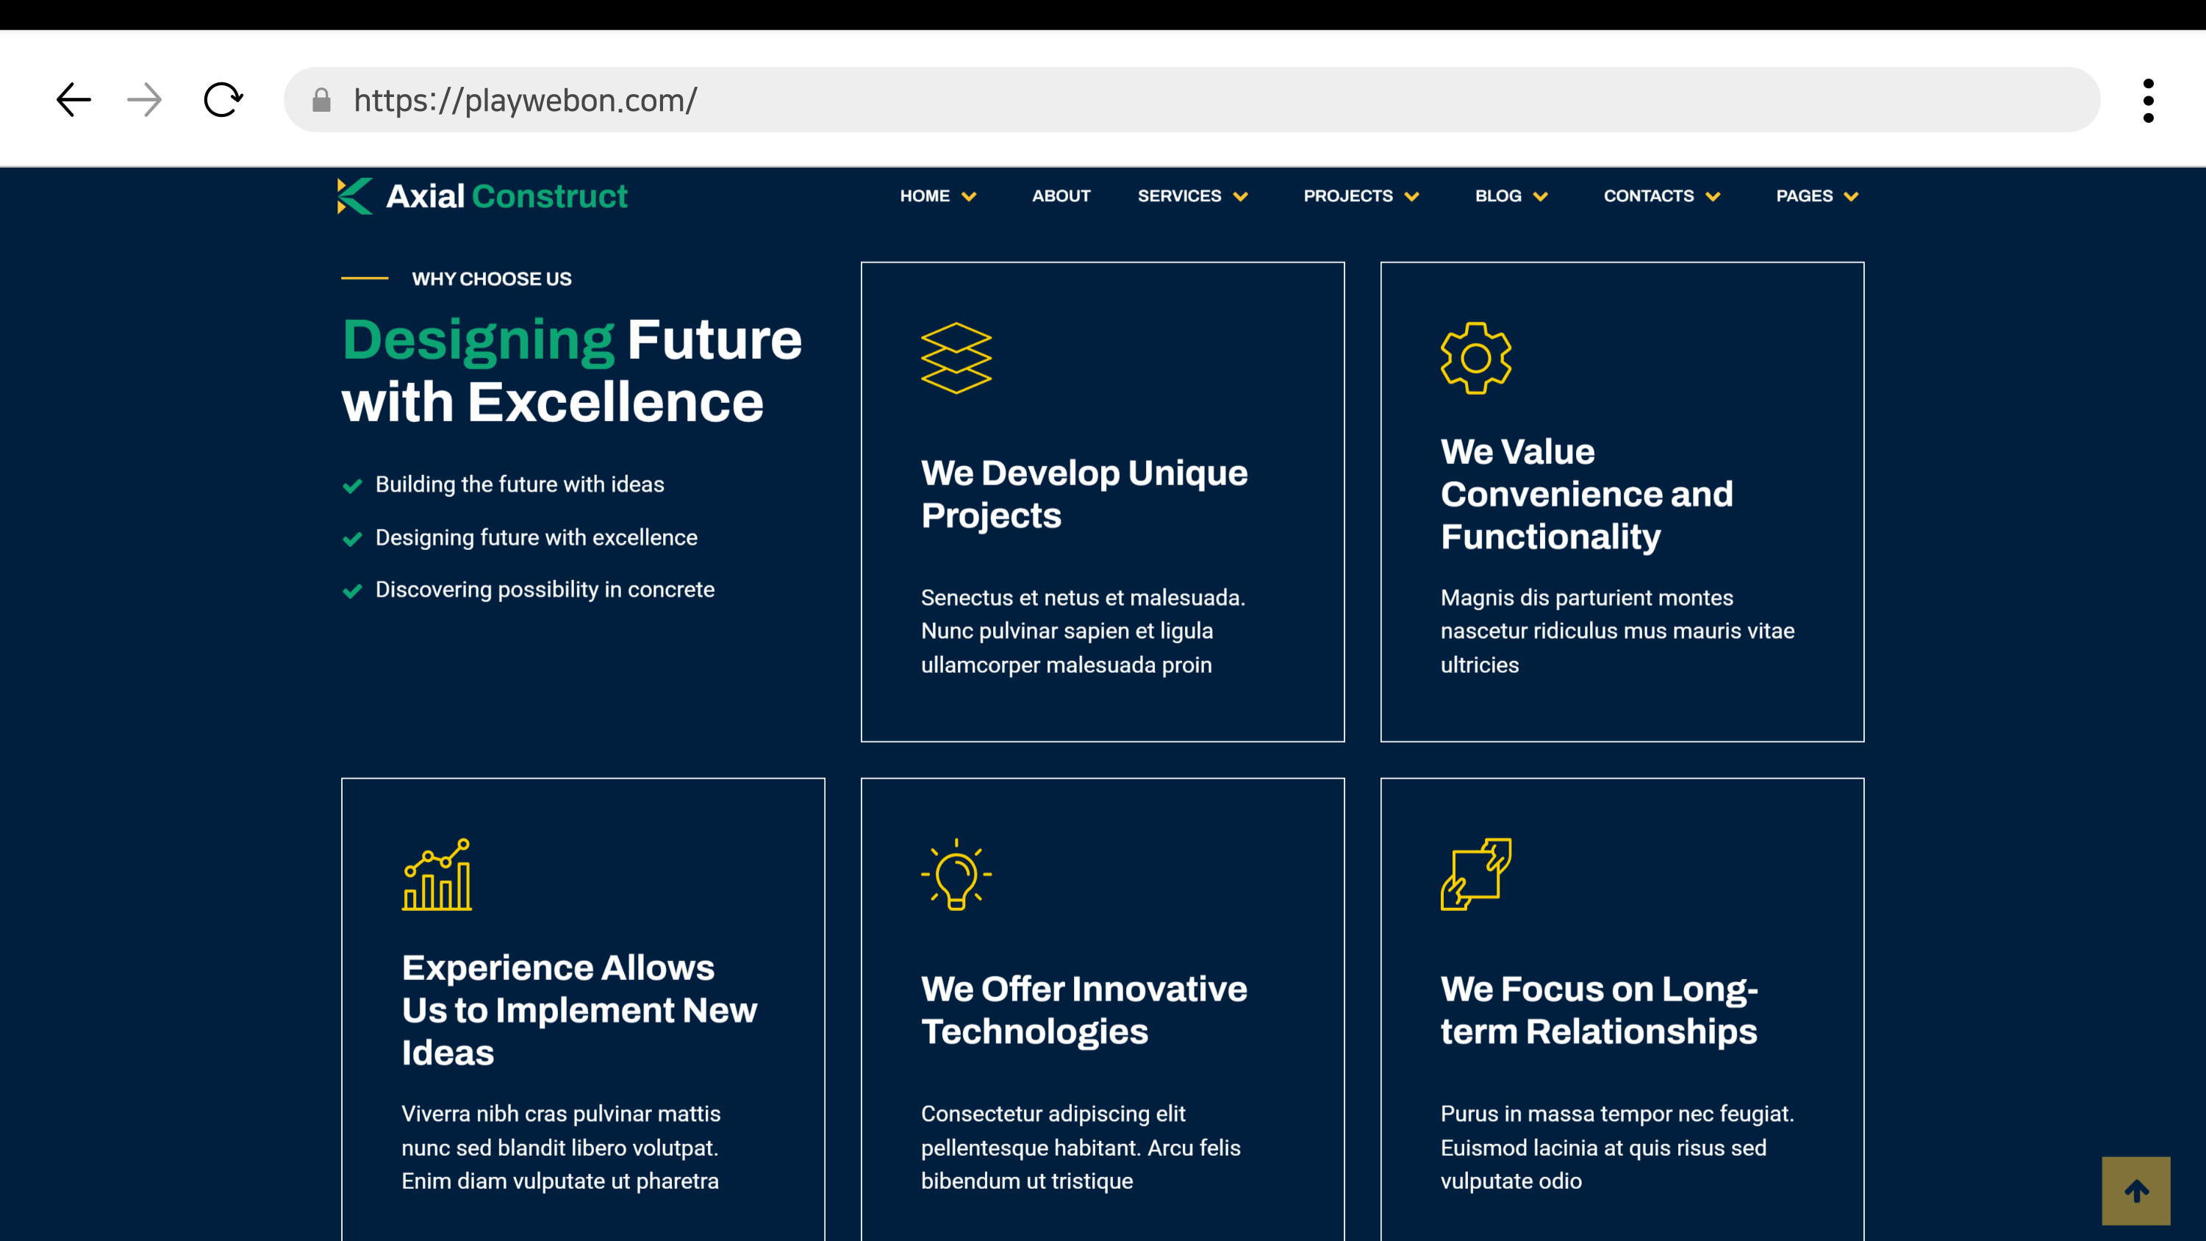The height and width of the screenshot is (1241, 2206).
Task: Open the PAGES navigation menu
Action: (x=1816, y=196)
